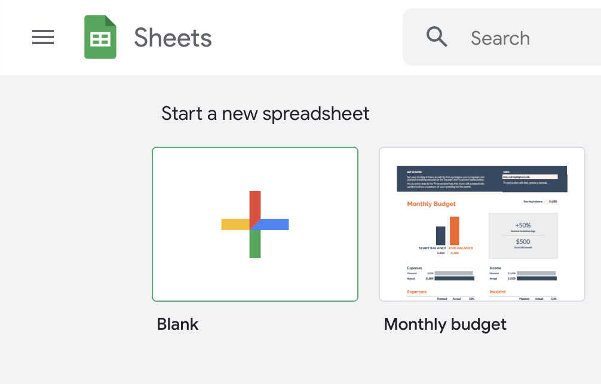601x384 pixels.
Task: Click the multicolored plus icon
Action: [x=255, y=225]
